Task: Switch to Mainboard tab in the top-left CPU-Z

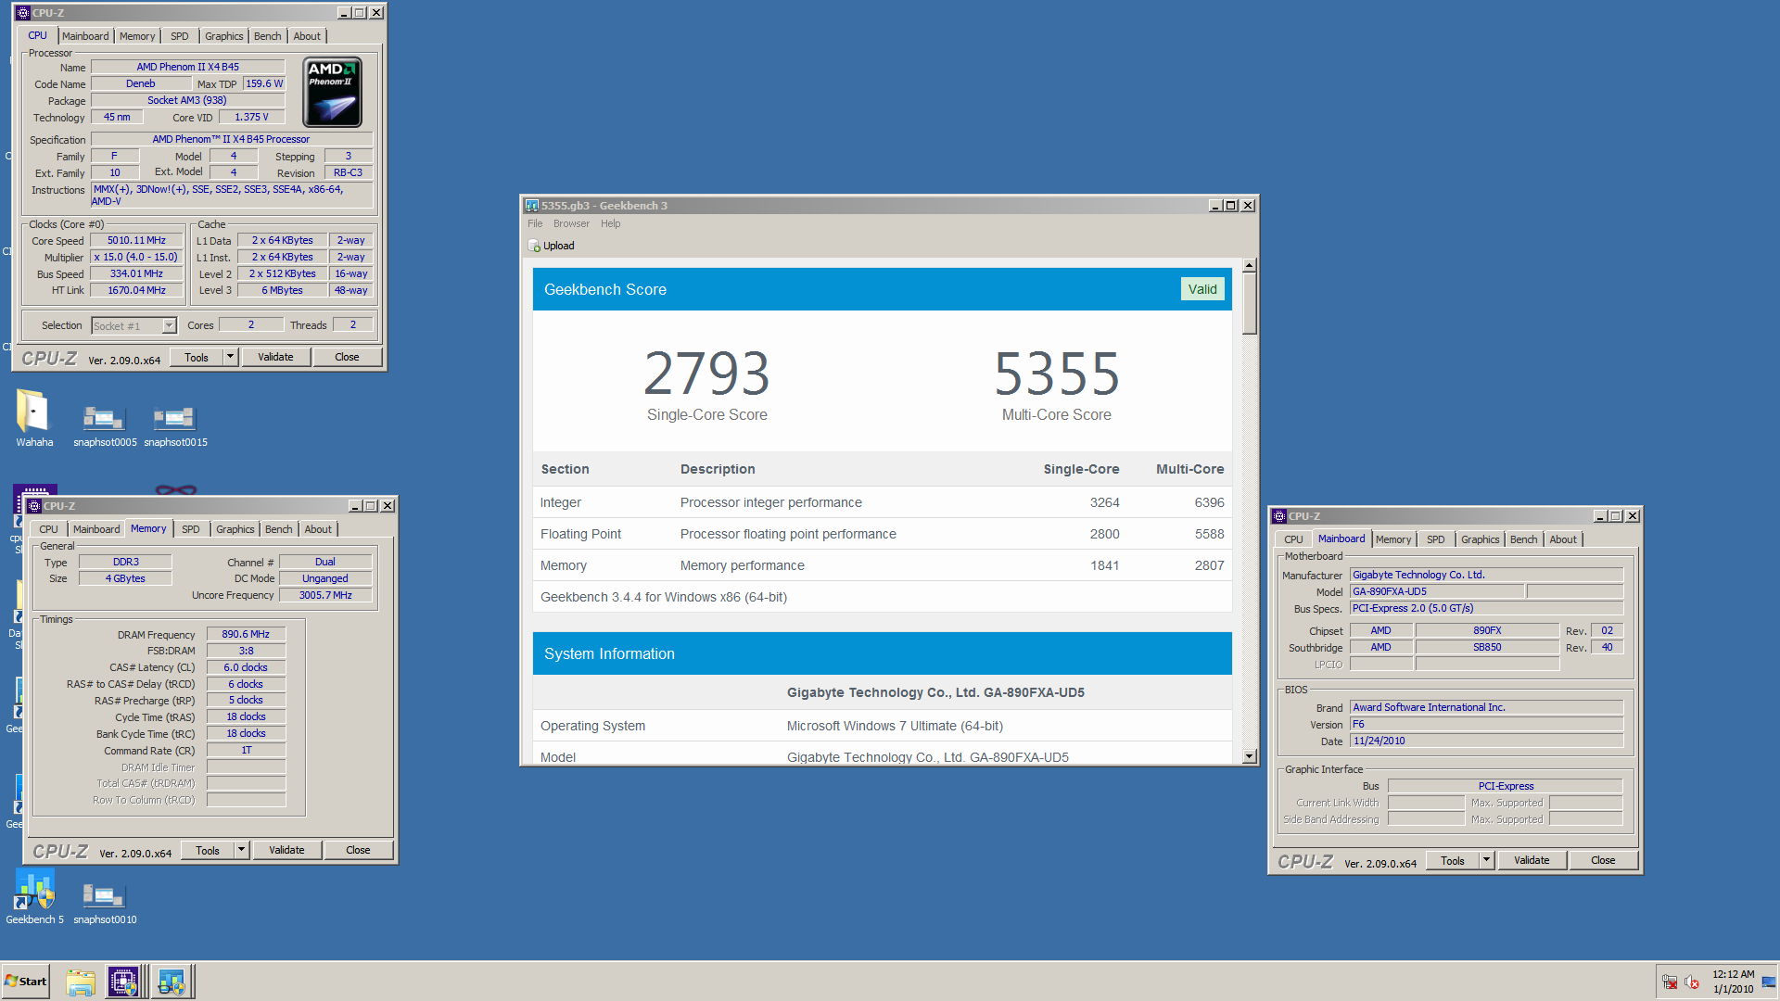Action: pos(85,36)
